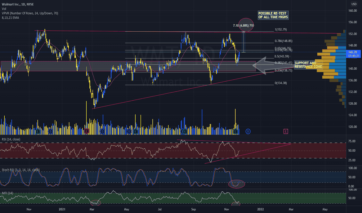The image size is (362, 213).
Task: Click the RSI 75.00 scale label
Action: tap(352, 141)
